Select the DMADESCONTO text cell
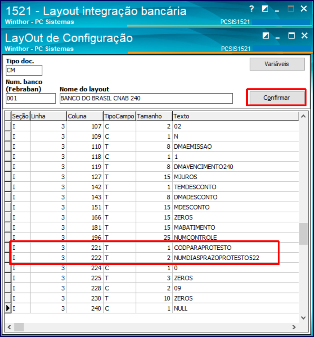This screenshot has width=314, height=337. [235, 197]
